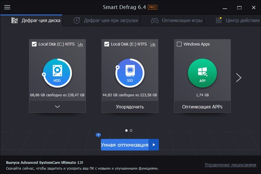Show next disks with right arrow
The width and height of the screenshot is (261, 174).
239,77
